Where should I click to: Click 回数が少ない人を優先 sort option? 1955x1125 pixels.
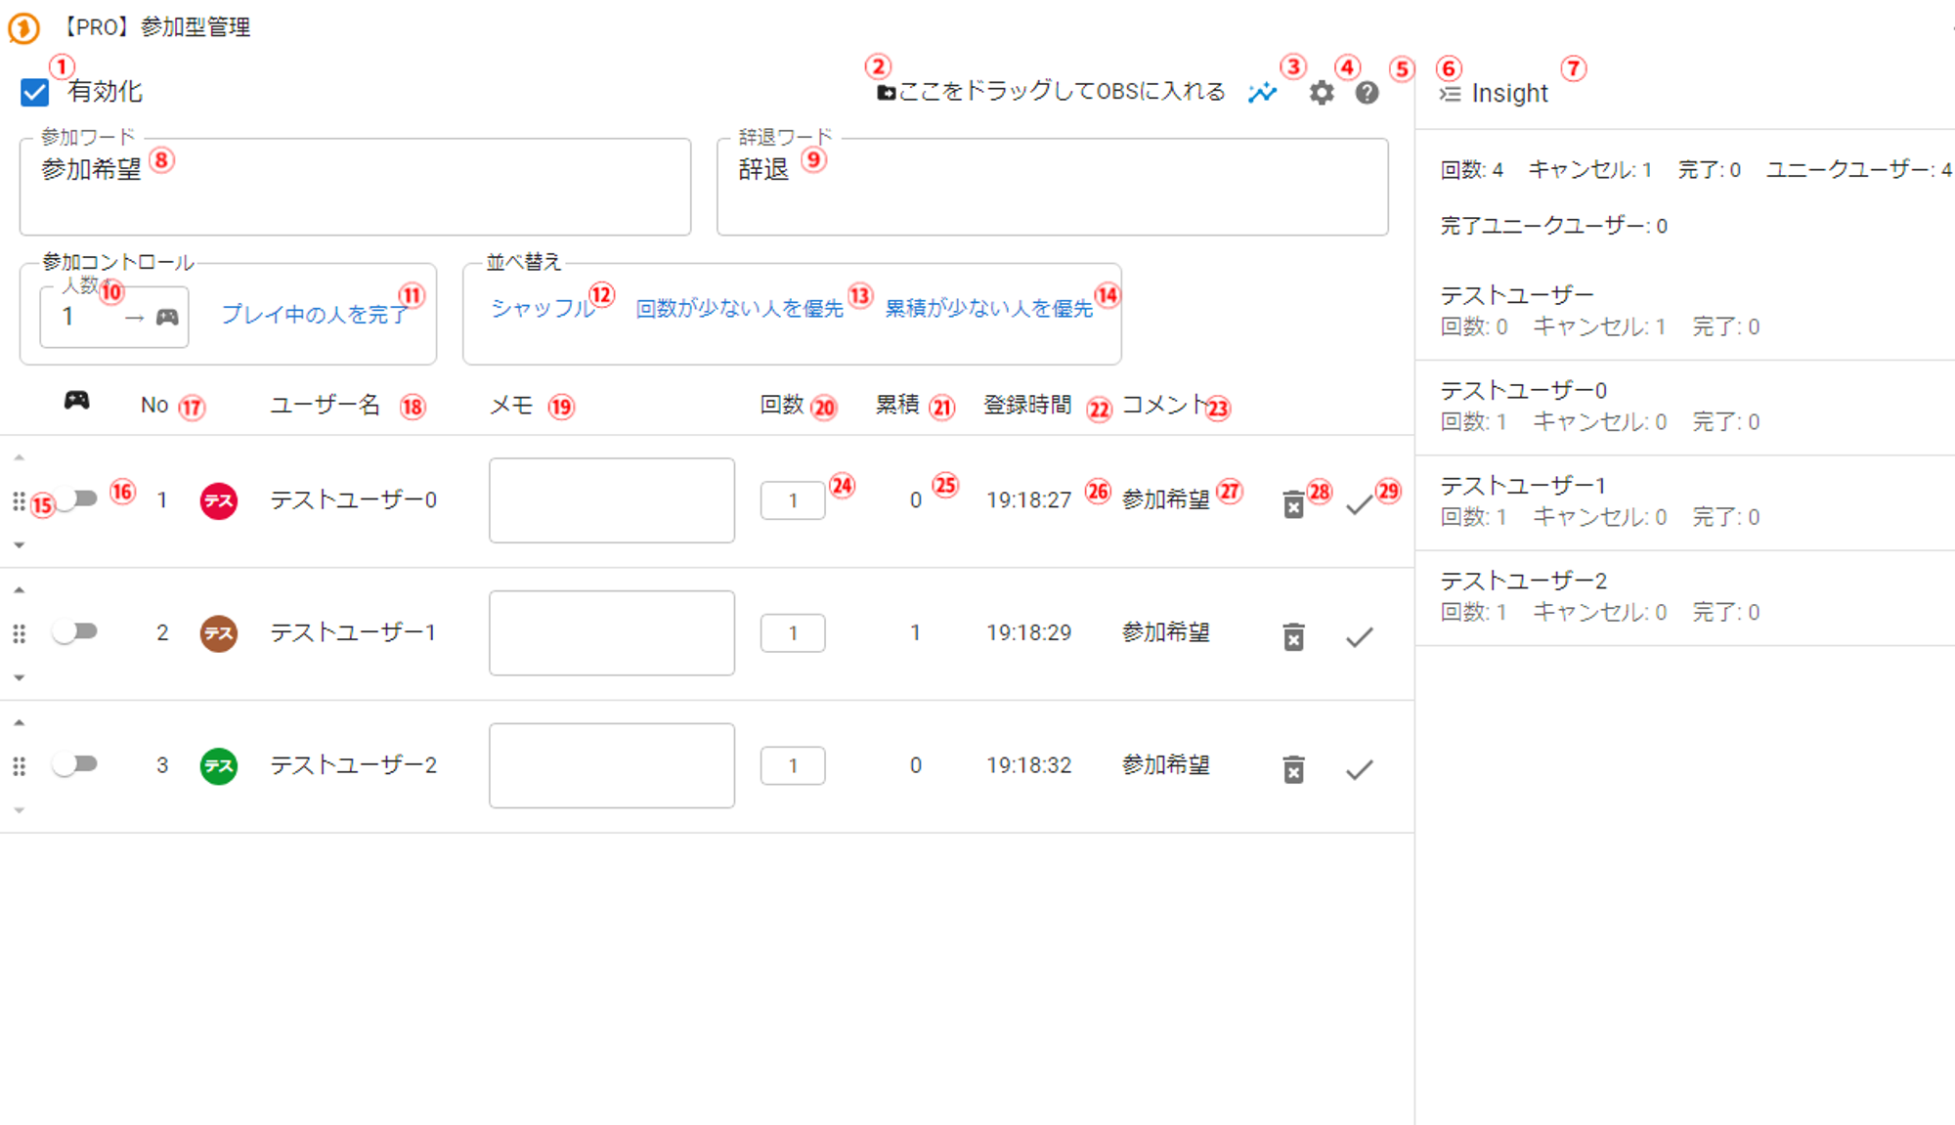[739, 309]
